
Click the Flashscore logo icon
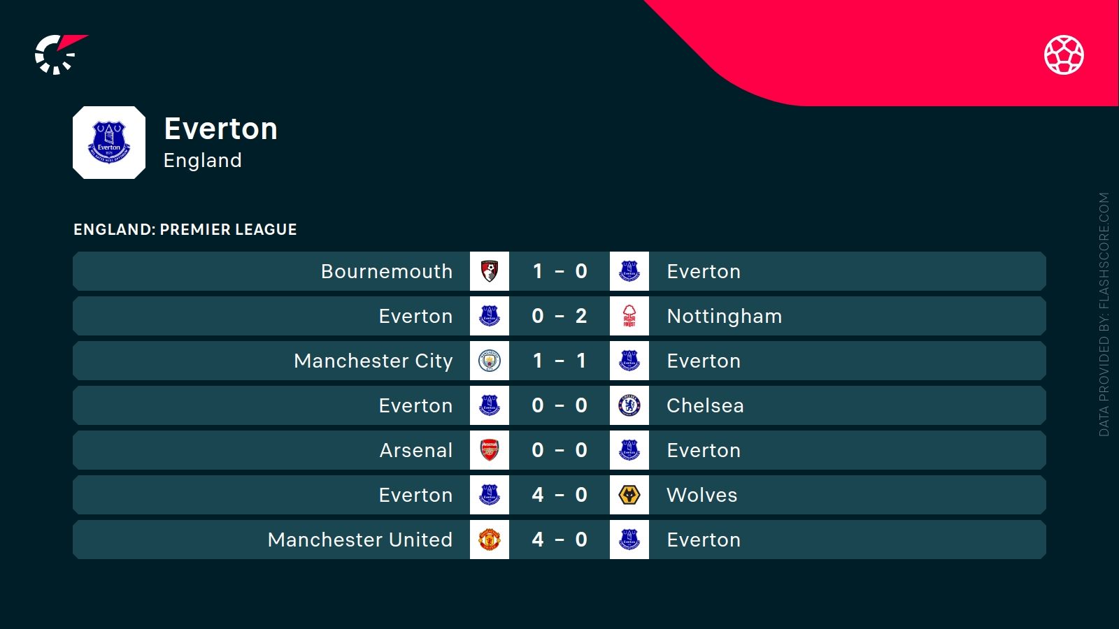pyautogui.click(x=59, y=54)
